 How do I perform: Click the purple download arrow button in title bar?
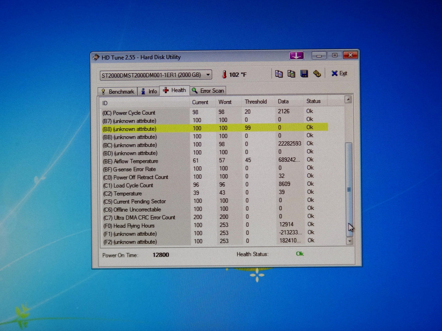tap(296, 55)
